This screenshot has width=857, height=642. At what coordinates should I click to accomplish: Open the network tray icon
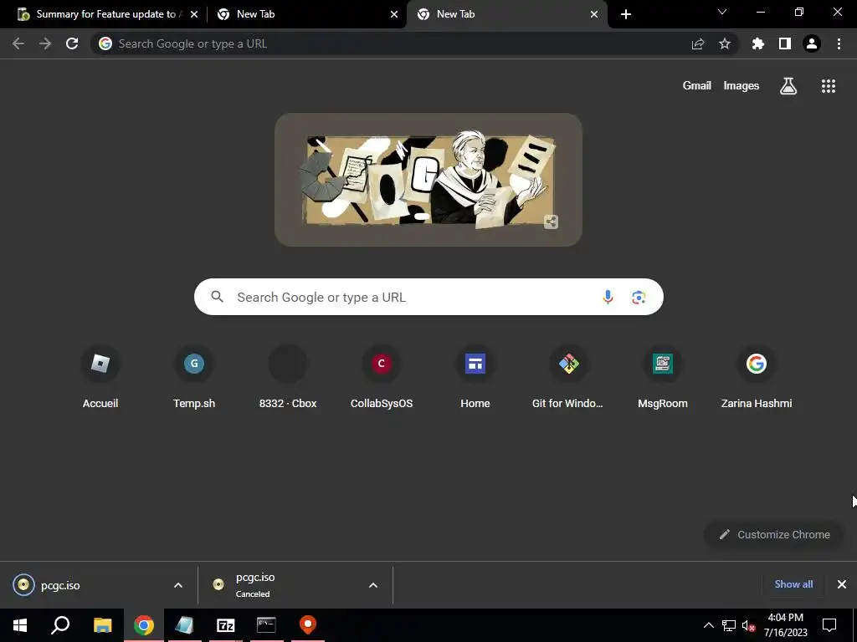(729, 625)
